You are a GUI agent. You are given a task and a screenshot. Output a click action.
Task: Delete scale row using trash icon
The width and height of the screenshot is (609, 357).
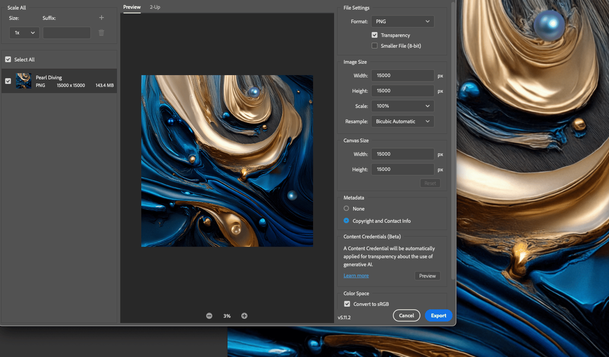point(101,32)
